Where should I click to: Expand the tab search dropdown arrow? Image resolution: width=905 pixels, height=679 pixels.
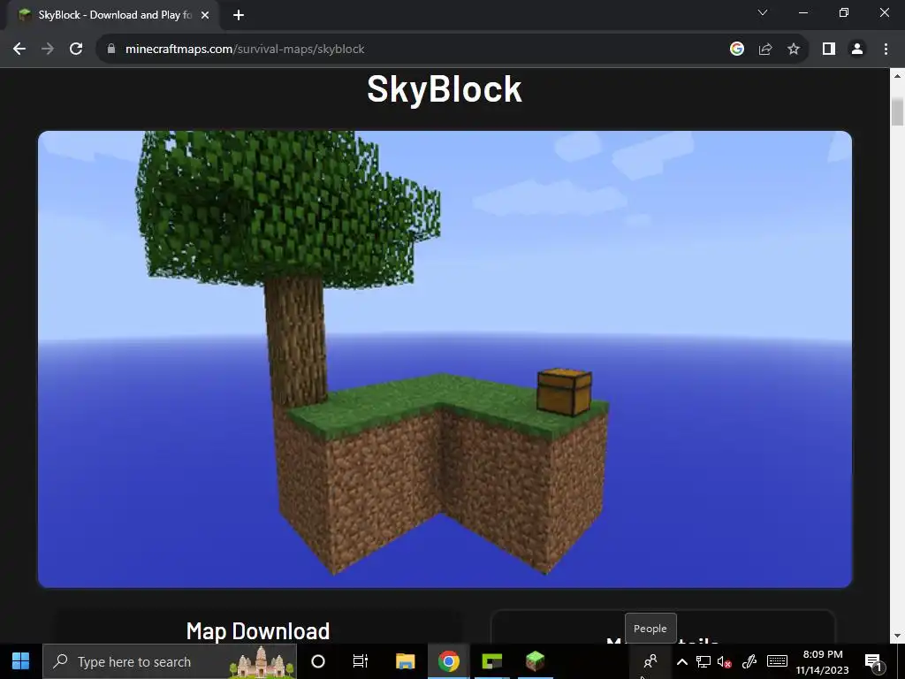click(x=763, y=12)
